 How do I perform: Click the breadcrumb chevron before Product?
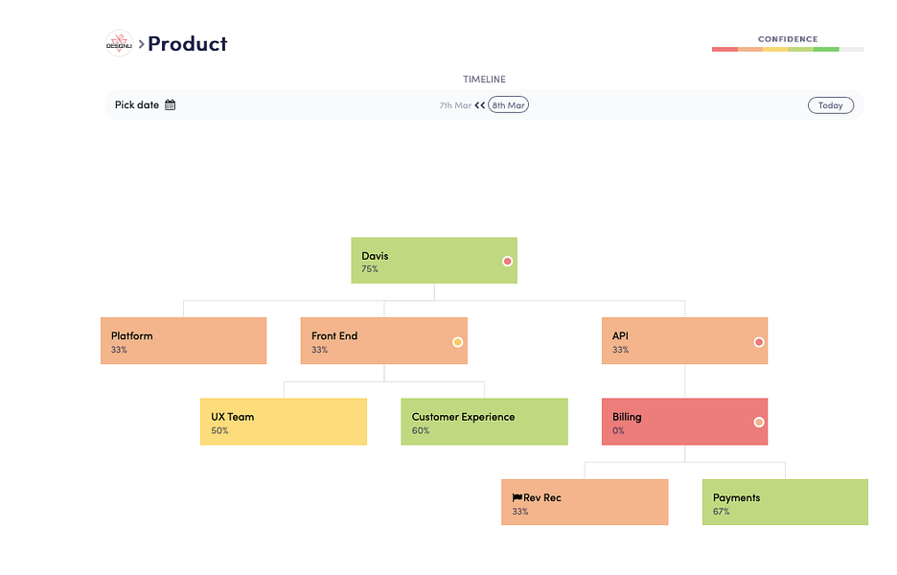coord(141,44)
